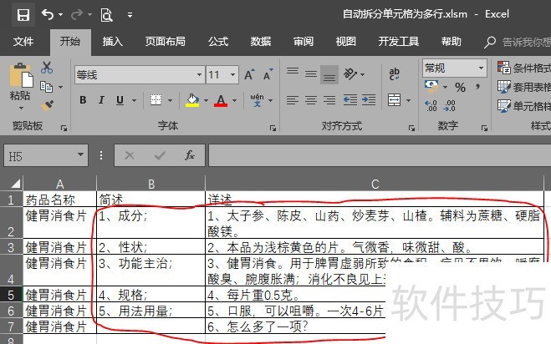This screenshot has width=551, height=344.
Task: Open alignment settings launcher in 对齐方式
Action: [x=411, y=128]
